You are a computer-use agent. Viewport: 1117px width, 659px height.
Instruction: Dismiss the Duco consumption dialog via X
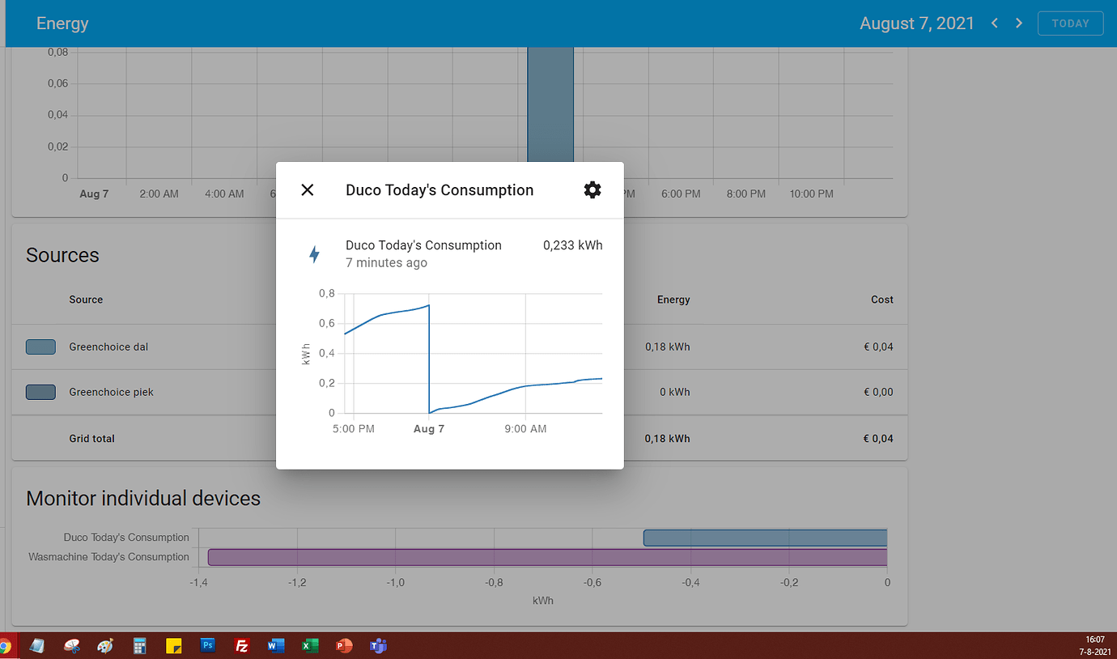[307, 189]
